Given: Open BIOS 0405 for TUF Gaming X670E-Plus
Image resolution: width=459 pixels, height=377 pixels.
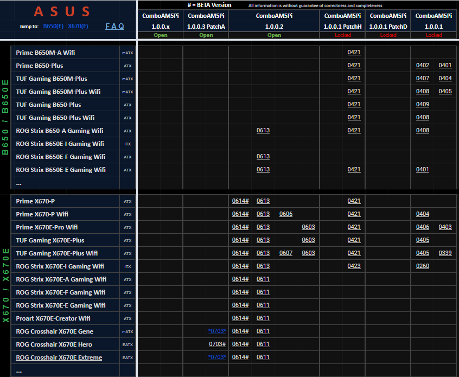Looking at the screenshot, I should tap(423, 240).
